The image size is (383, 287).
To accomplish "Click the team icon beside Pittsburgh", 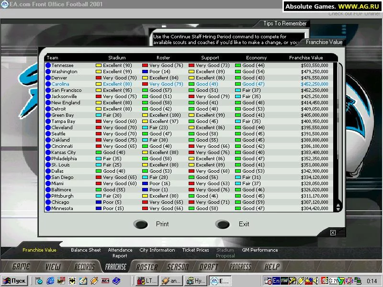I will pyautogui.click(x=48, y=196).
